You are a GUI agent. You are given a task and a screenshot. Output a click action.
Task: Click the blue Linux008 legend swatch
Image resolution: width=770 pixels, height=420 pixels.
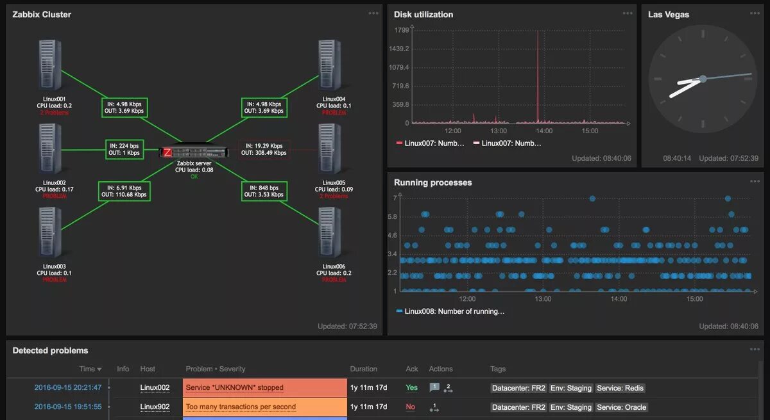[x=399, y=311]
